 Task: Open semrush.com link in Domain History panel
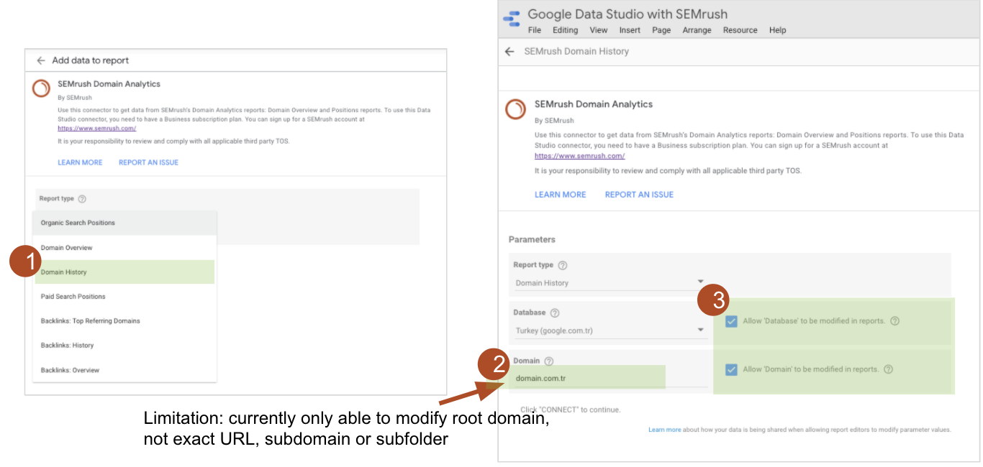click(579, 156)
